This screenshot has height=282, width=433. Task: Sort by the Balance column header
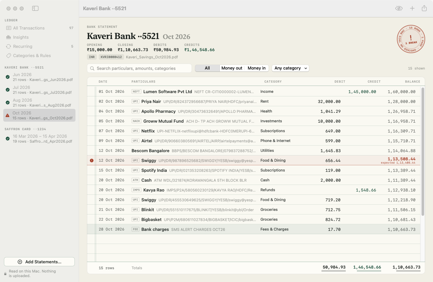pos(412,81)
